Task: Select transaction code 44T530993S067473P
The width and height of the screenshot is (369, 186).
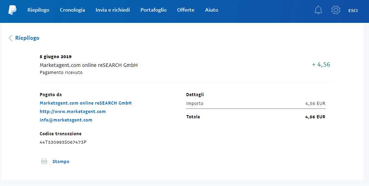Action: pyautogui.click(x=63, y=142)
